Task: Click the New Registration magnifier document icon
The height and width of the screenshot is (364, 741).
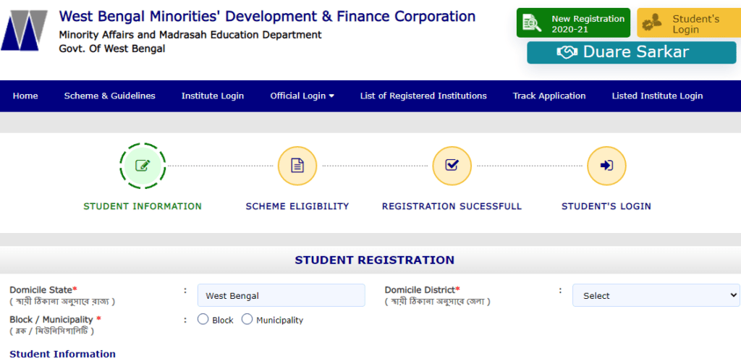Action: point(532,23)
